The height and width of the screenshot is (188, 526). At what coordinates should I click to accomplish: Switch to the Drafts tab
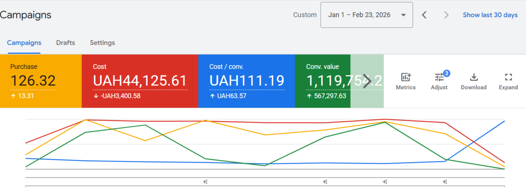66,43
